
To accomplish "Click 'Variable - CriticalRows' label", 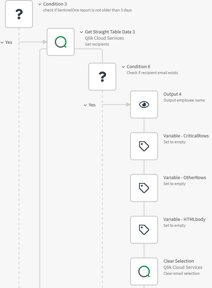I will coord(186,136).
